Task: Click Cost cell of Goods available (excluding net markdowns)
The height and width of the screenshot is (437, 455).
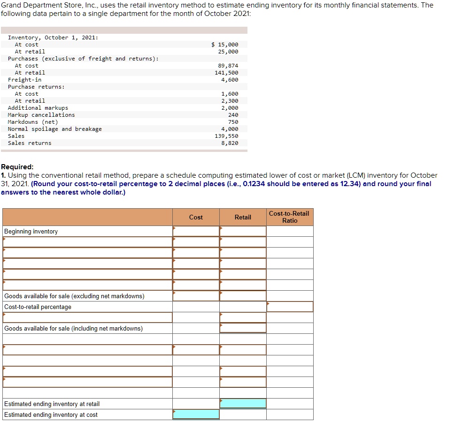Action: pyautogui.click(x=196, y=296)
